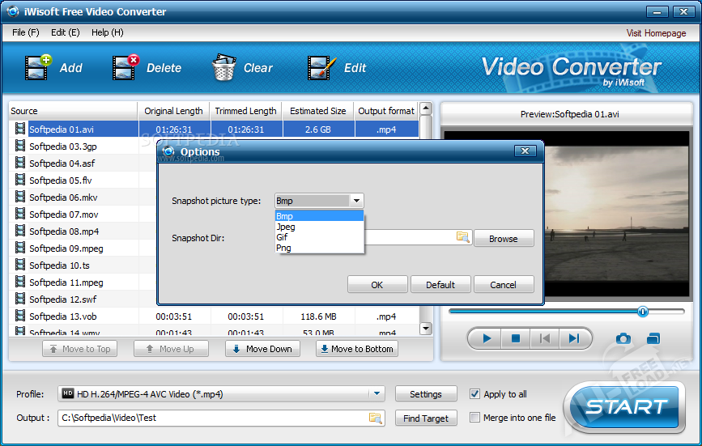Click the Visit Homepage link

pos(656,33)
